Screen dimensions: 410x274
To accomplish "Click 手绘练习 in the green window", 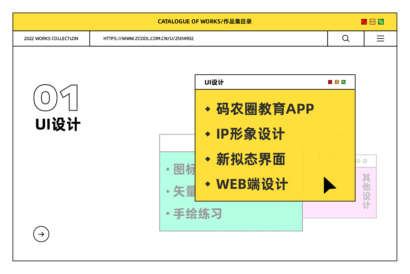I will [198, 214].
